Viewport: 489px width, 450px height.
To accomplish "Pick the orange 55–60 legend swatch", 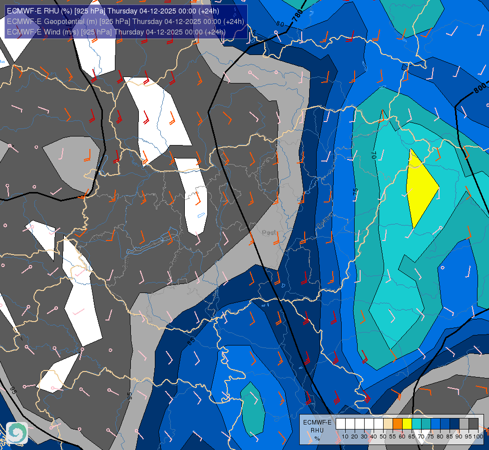I will point(398,424).
